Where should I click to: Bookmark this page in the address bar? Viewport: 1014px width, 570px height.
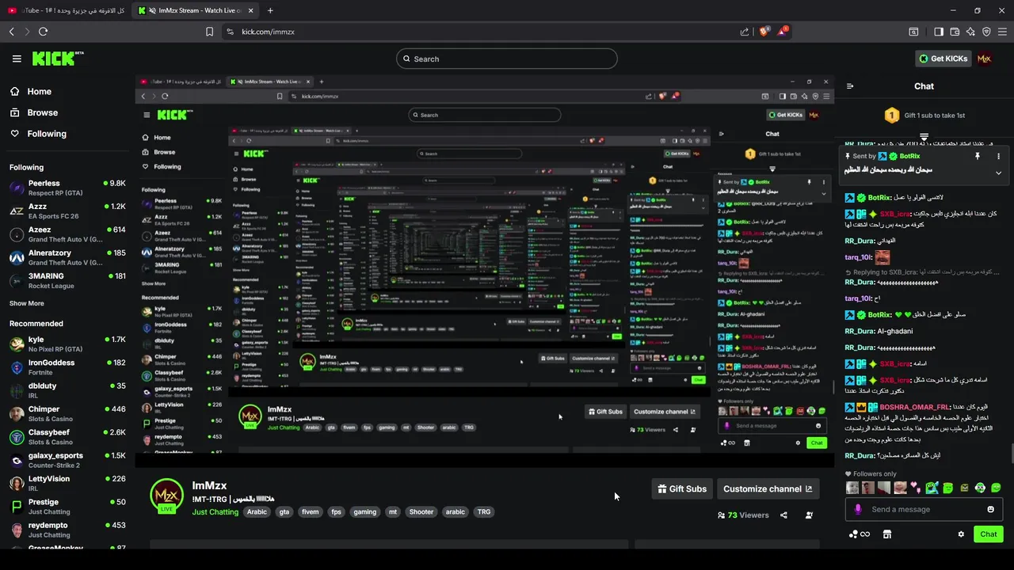pos(209,32)
